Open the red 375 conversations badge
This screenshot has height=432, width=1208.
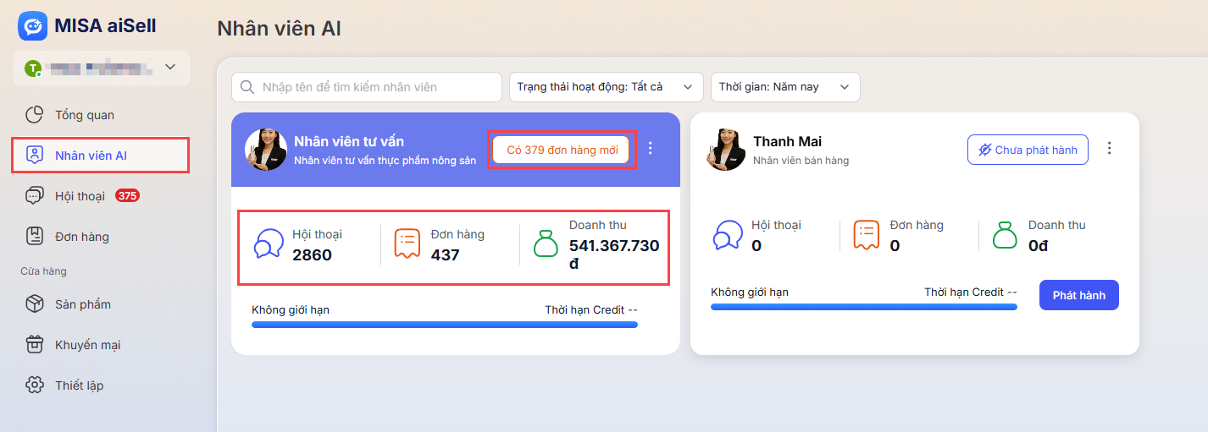127,196
